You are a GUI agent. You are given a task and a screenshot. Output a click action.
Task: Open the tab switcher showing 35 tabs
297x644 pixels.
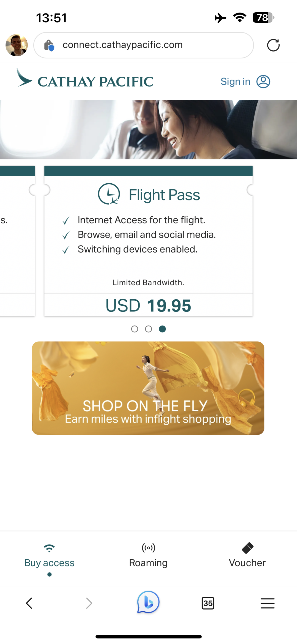tap(208, 603)
